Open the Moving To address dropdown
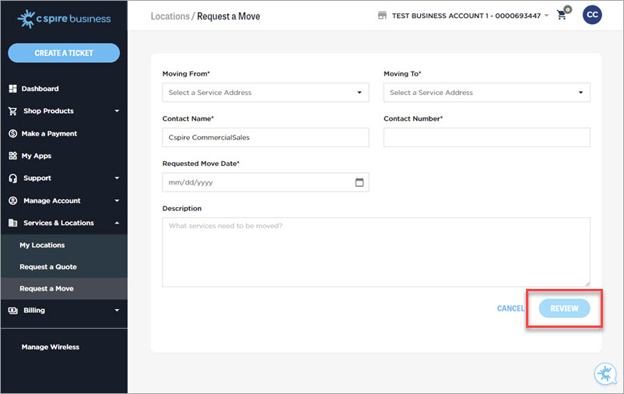The width and height of the screenshot is (624, 394). pyautogui.click(x=486, y=93)
